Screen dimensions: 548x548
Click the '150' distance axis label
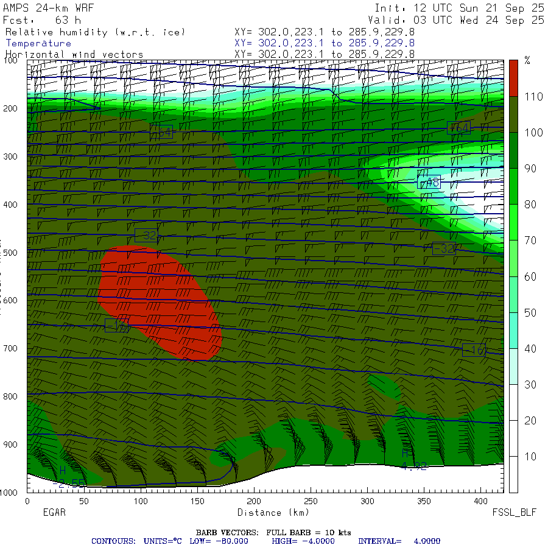197,501
